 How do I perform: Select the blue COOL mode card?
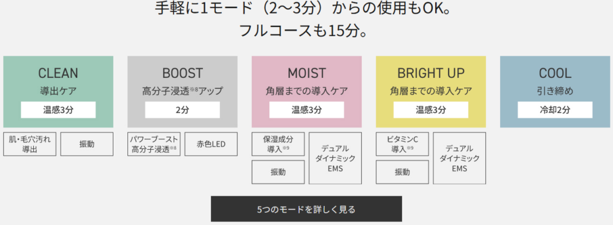tap(555, 91)
